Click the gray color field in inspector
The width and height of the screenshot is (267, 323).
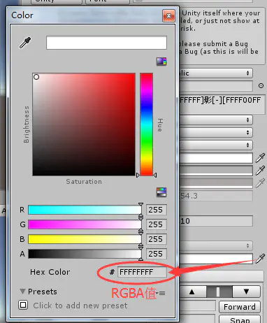tap(216, 171)
